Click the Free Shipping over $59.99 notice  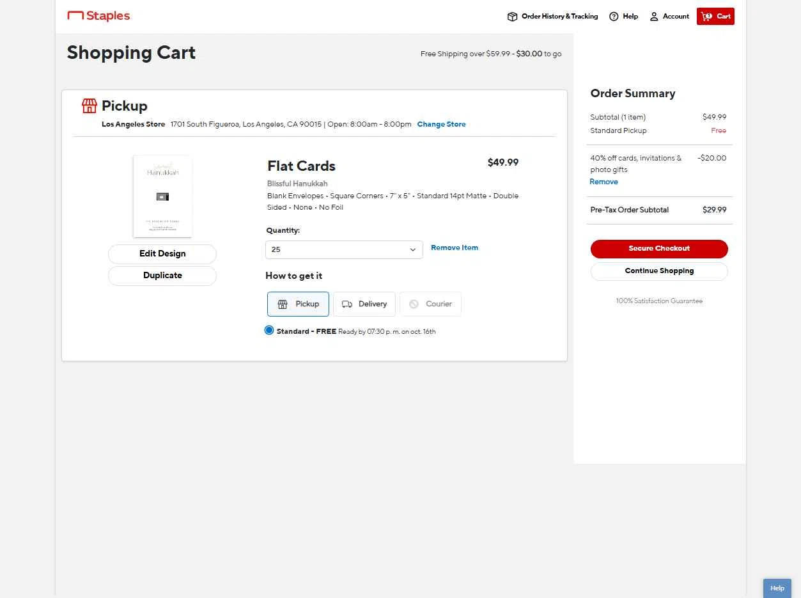tap(491, 54)
